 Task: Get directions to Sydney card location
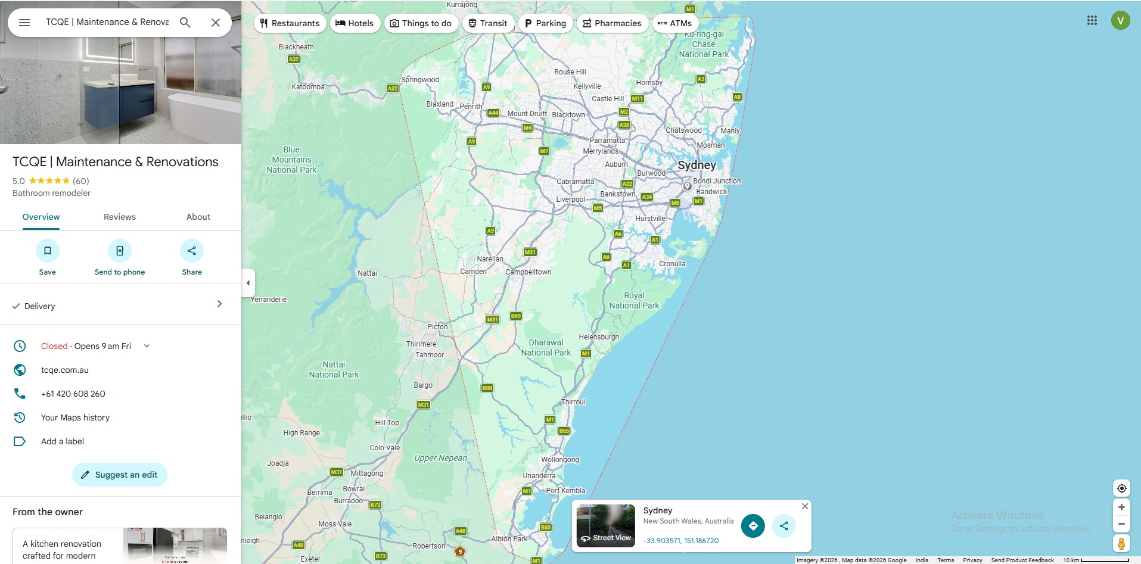pyautogui.click(x=753, y=526)
